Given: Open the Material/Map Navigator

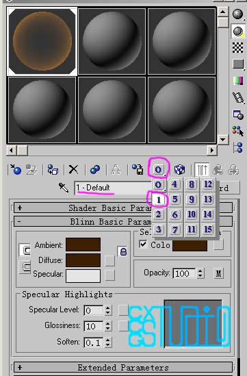Looking at the screenshot, I should [x=237, y=147].
